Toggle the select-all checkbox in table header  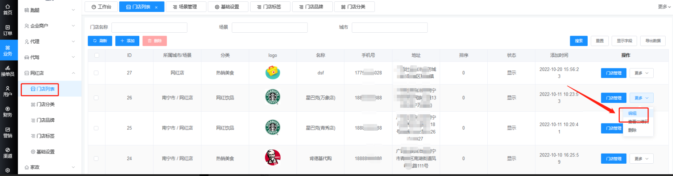pos(96,56)
